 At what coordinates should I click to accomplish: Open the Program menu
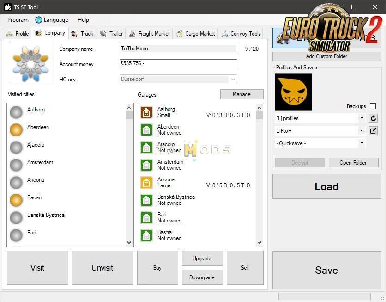18,20
